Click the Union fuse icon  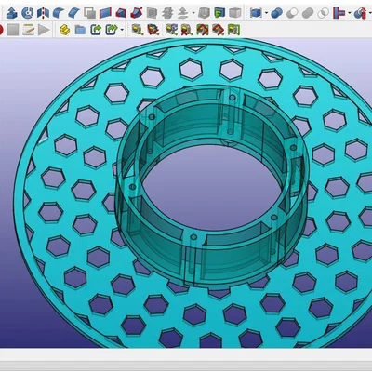[x=308, y=13]
